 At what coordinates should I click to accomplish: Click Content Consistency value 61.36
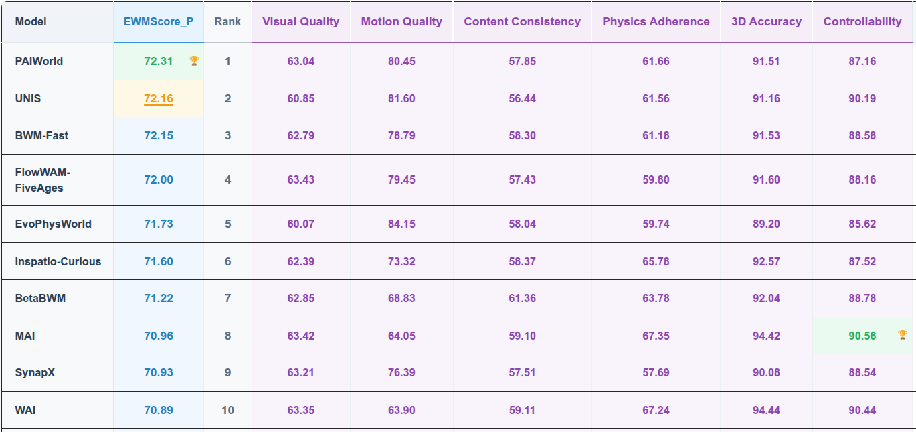coord(522,298)
